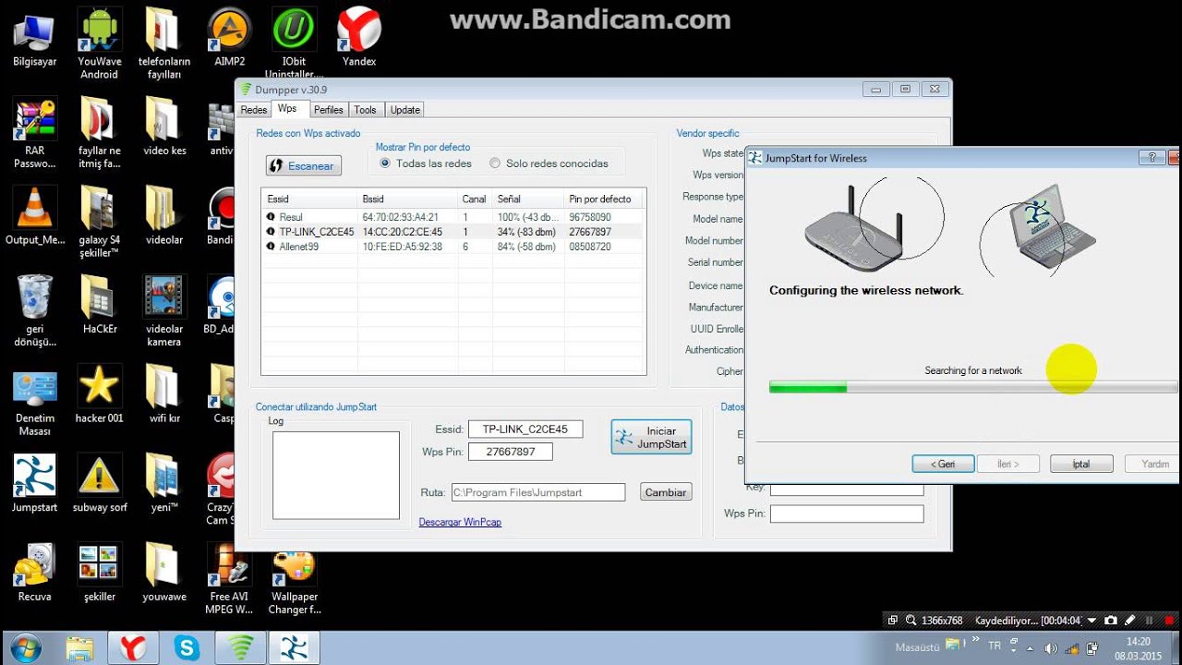
Task: Switch to the Wps tab
Action: (288, 109)
